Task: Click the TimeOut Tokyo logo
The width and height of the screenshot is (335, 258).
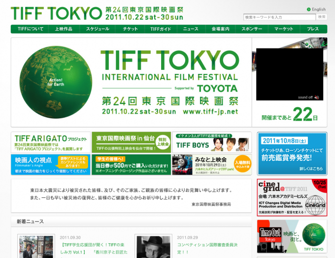Action: tap(270, 235)
